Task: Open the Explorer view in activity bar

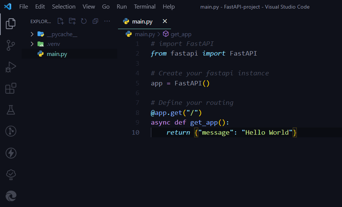Action: (x=11, y=24)
